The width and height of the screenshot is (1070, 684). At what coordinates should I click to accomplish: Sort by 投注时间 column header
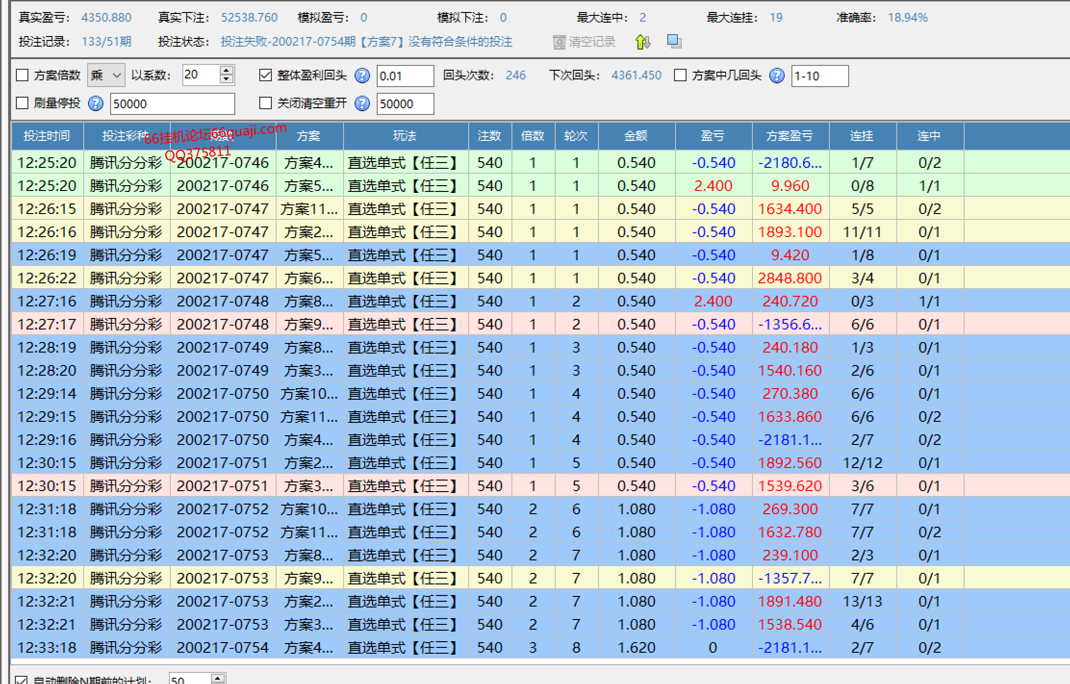click(x=47, y=136)
